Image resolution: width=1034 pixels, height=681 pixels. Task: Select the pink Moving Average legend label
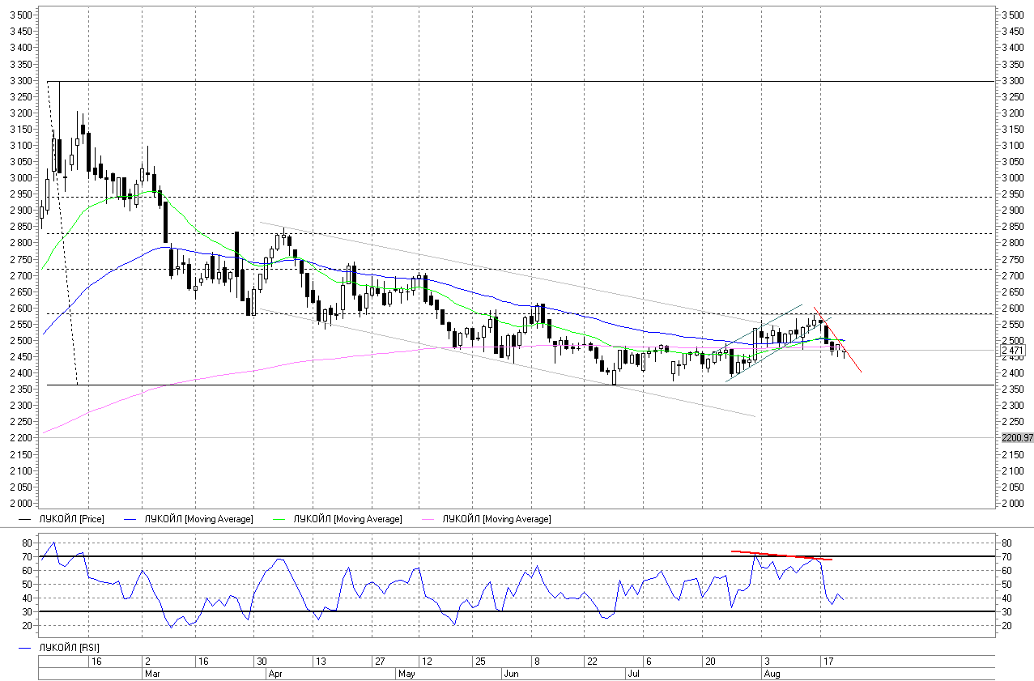tap(496, 519)
